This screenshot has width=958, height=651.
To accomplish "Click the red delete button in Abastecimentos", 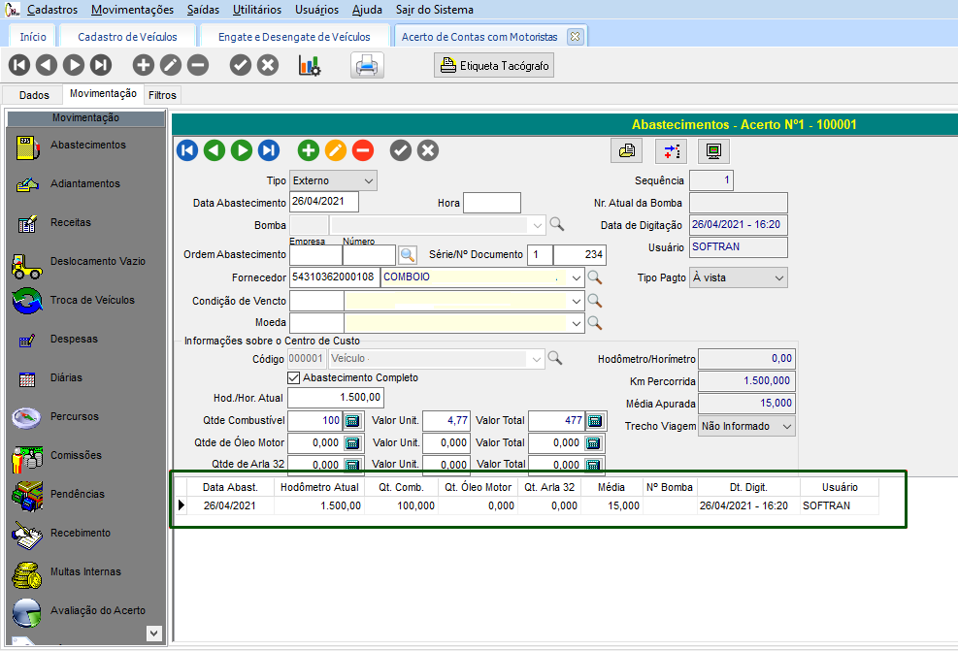I will pyautogui.click(x=363, y=150).
